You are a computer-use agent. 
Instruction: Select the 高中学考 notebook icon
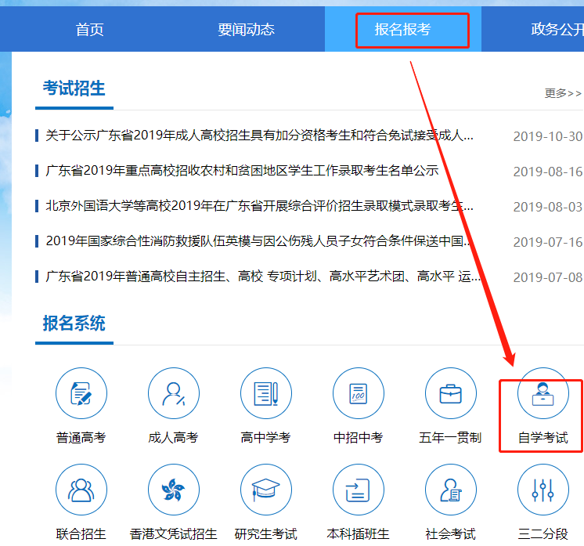pos(266,393)
